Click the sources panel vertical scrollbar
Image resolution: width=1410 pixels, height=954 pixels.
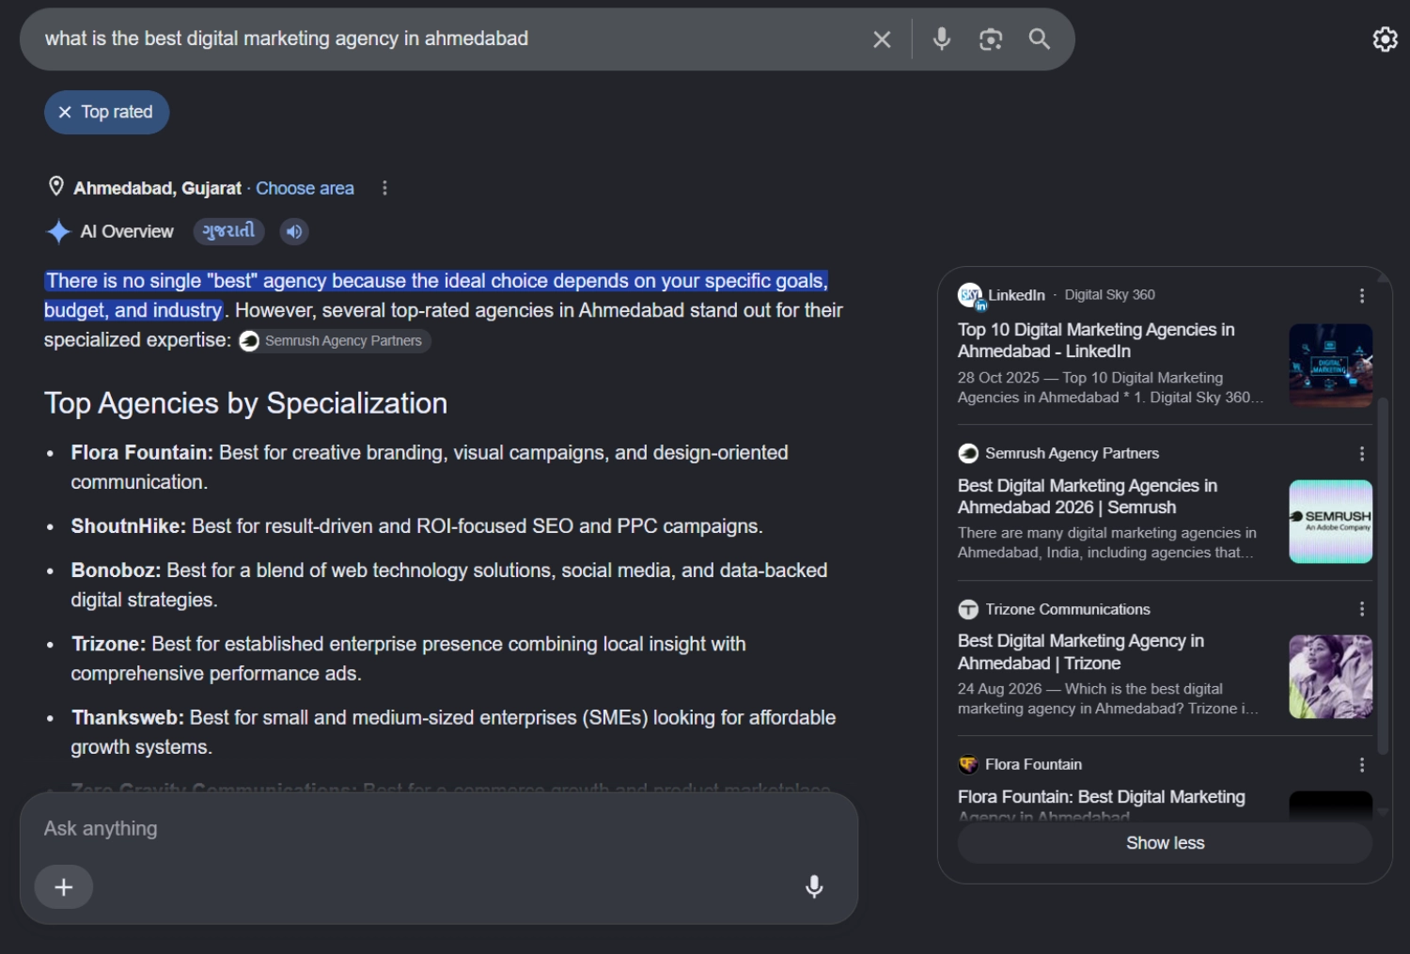click(x=1383, y=575)
